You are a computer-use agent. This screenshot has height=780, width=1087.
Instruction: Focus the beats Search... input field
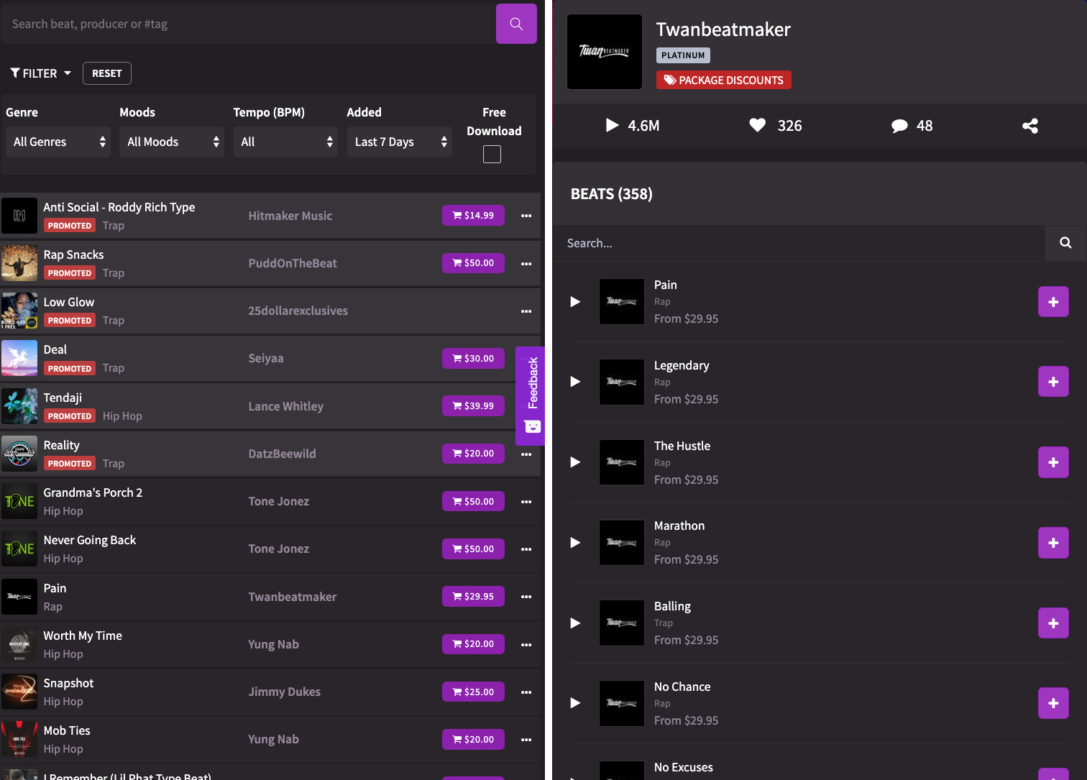tap(799, 243)
